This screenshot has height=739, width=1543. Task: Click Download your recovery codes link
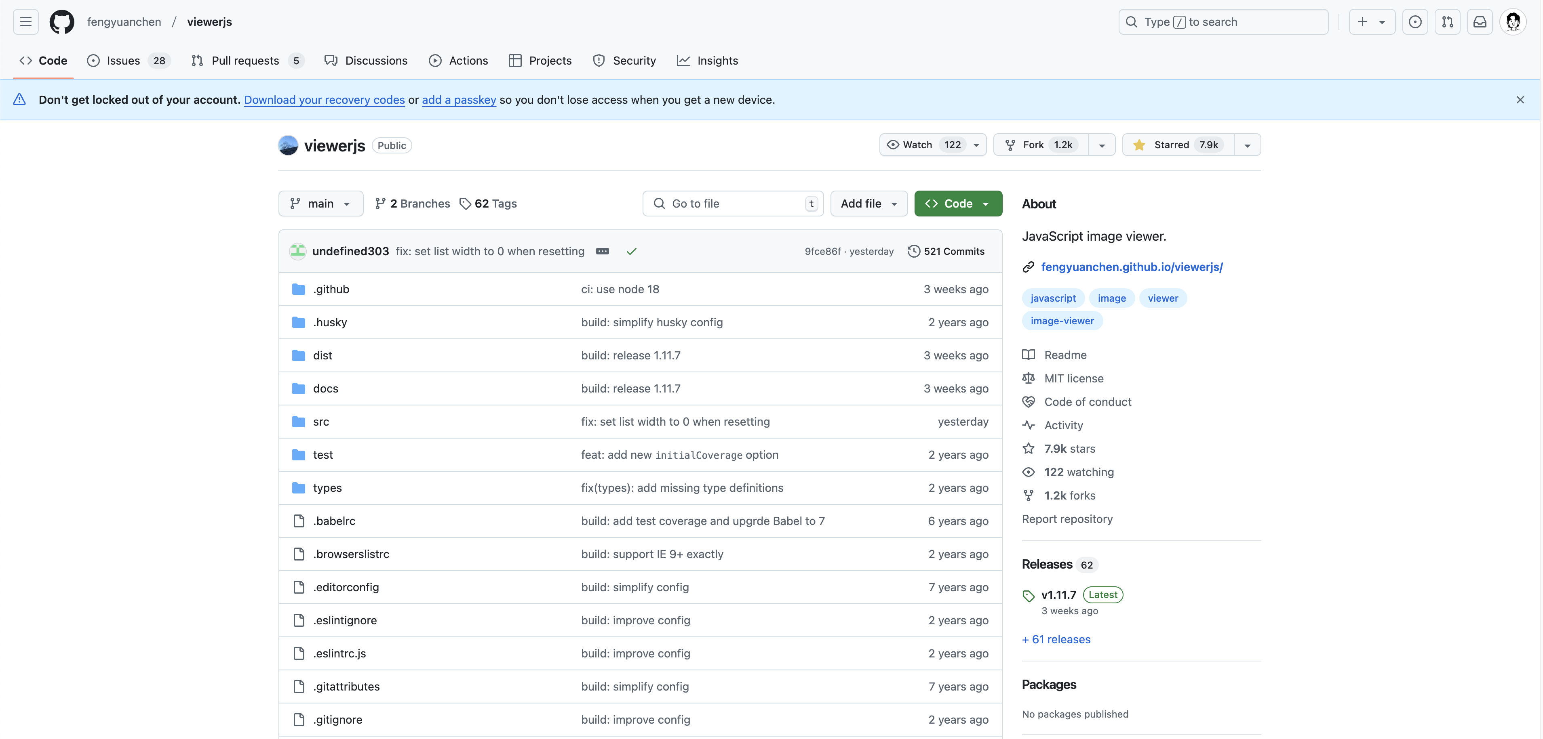[x=324, y=100]
